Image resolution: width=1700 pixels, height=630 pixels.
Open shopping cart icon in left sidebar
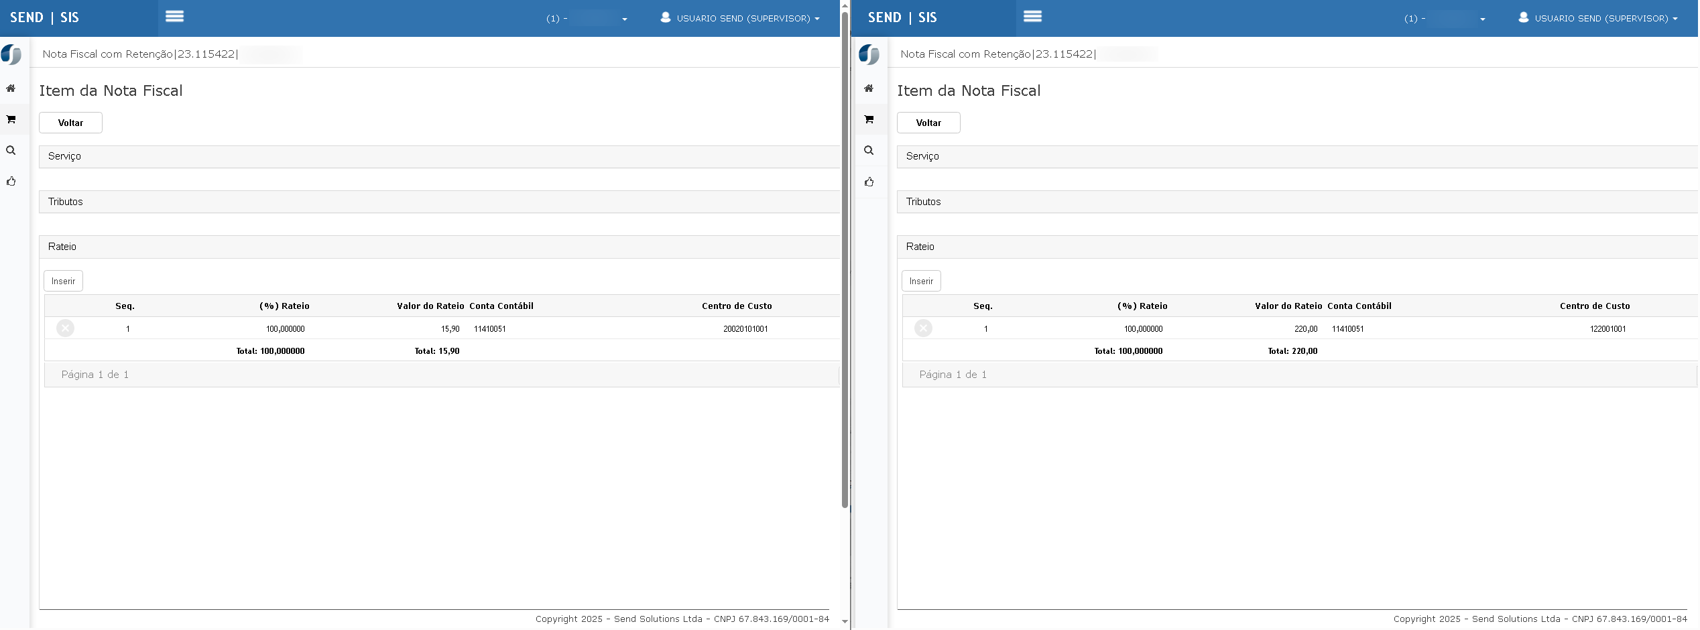[11, 119]
